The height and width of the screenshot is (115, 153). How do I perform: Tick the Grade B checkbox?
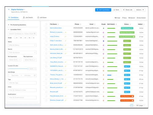point(19,38)
